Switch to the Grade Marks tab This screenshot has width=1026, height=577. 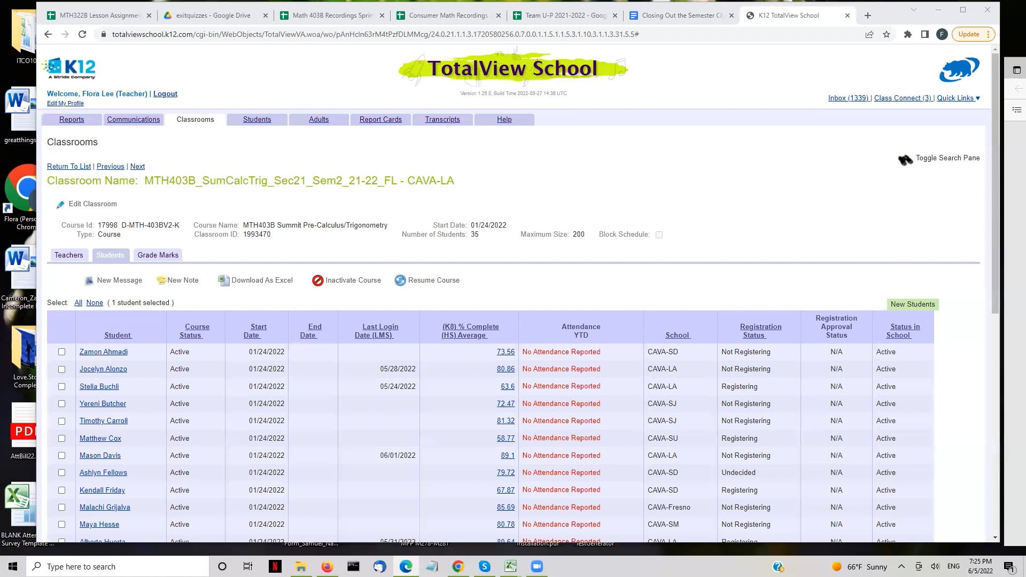[157, 255]
